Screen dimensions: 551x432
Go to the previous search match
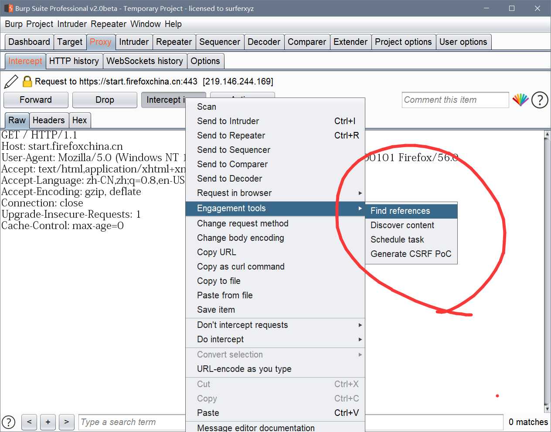coord(29,422)
